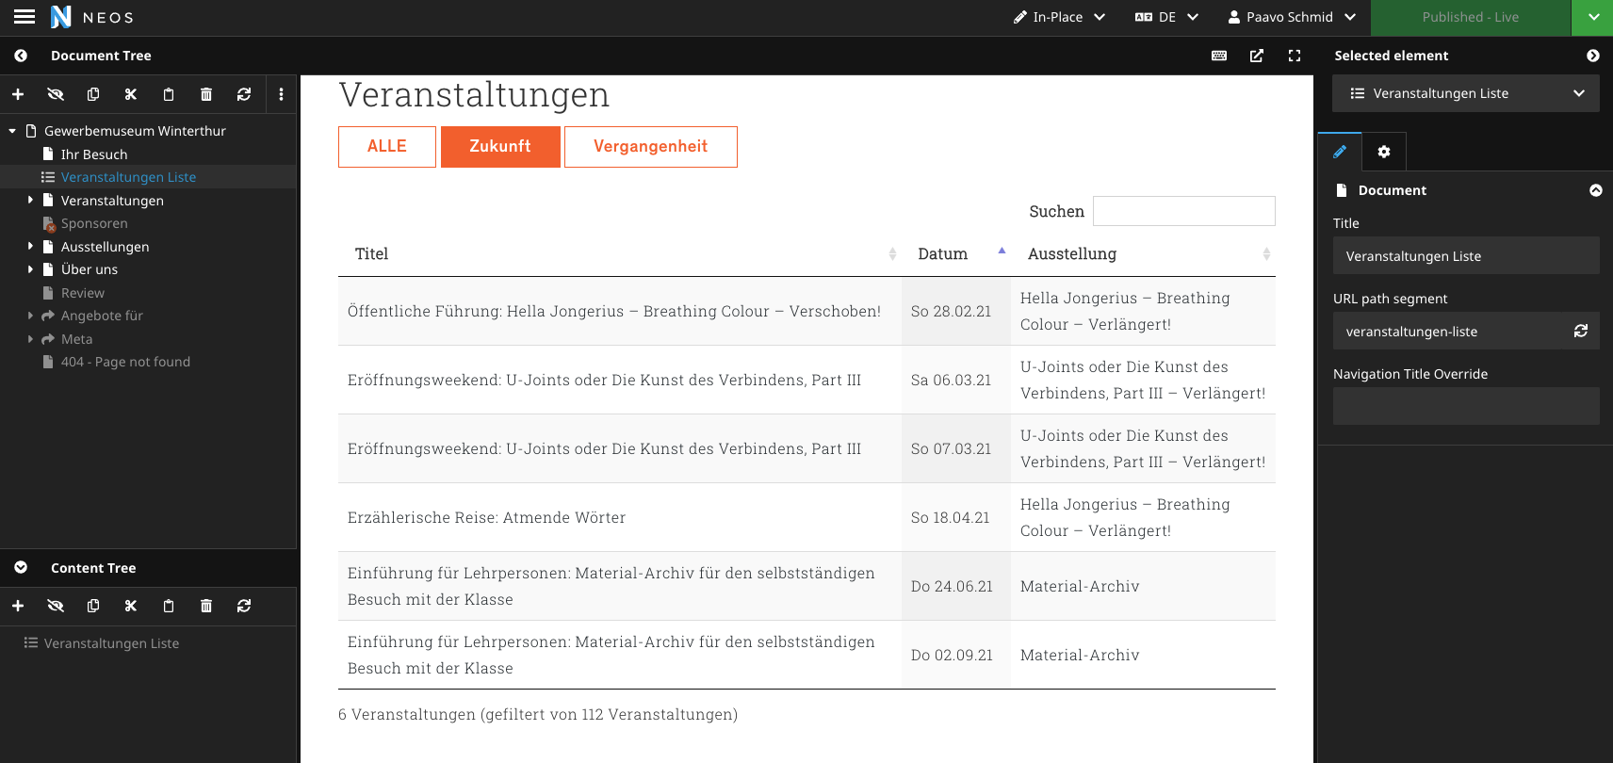Open the publish options dropdown arrow
Screen dimensions: 1613x763
[1592, 17]
